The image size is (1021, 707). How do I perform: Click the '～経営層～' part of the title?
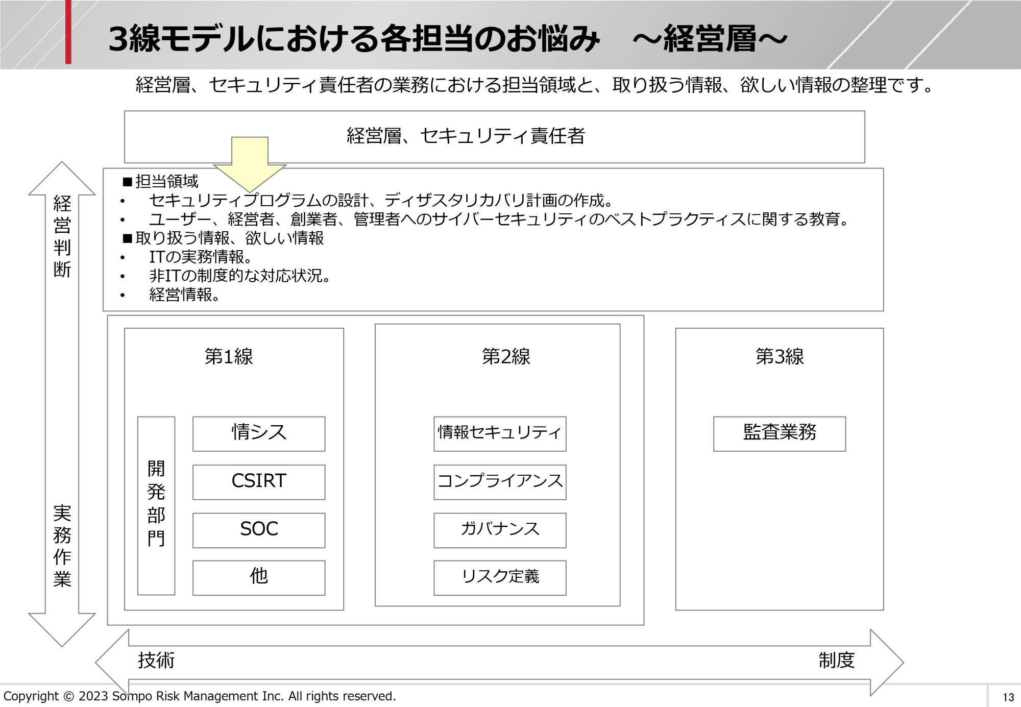pyautogui.click(x=710, y=38)
